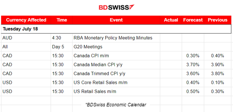Screen dimensions: 233x112
Task: Click the Actual column header
Action: click(x=171, y=20)
